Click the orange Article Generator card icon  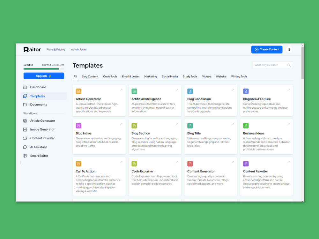coord(78,91)
